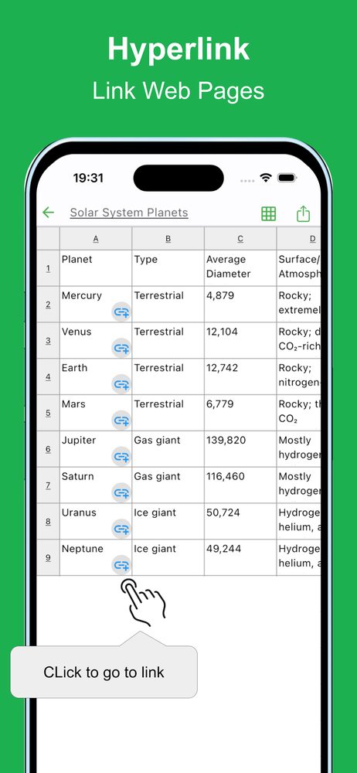Select Terrestrial type cell in Mercury row

pyautogui.click(x=168, y=304)
